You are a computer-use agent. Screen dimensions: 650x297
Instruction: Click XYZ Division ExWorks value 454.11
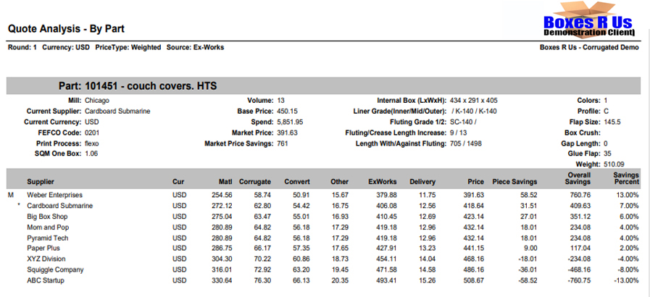(387, 259)
